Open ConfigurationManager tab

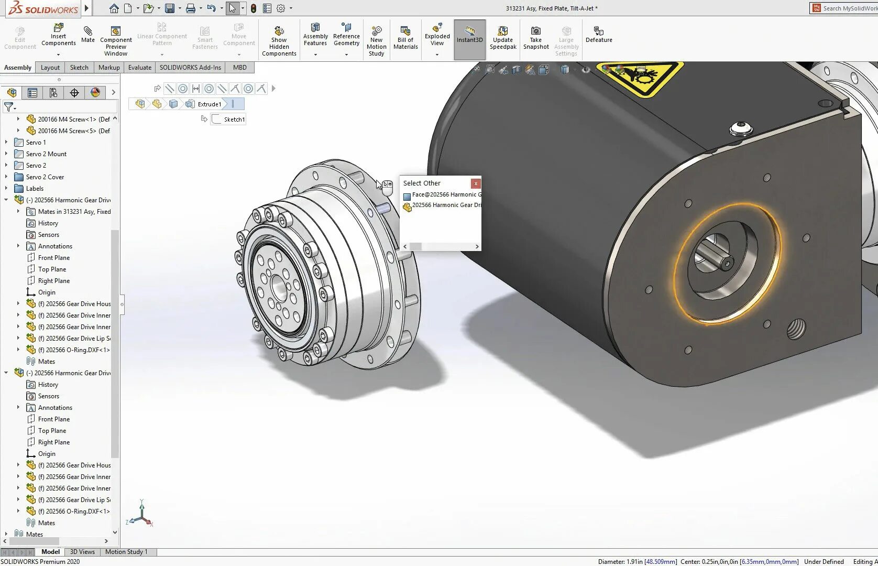click(x=53, y=93)
